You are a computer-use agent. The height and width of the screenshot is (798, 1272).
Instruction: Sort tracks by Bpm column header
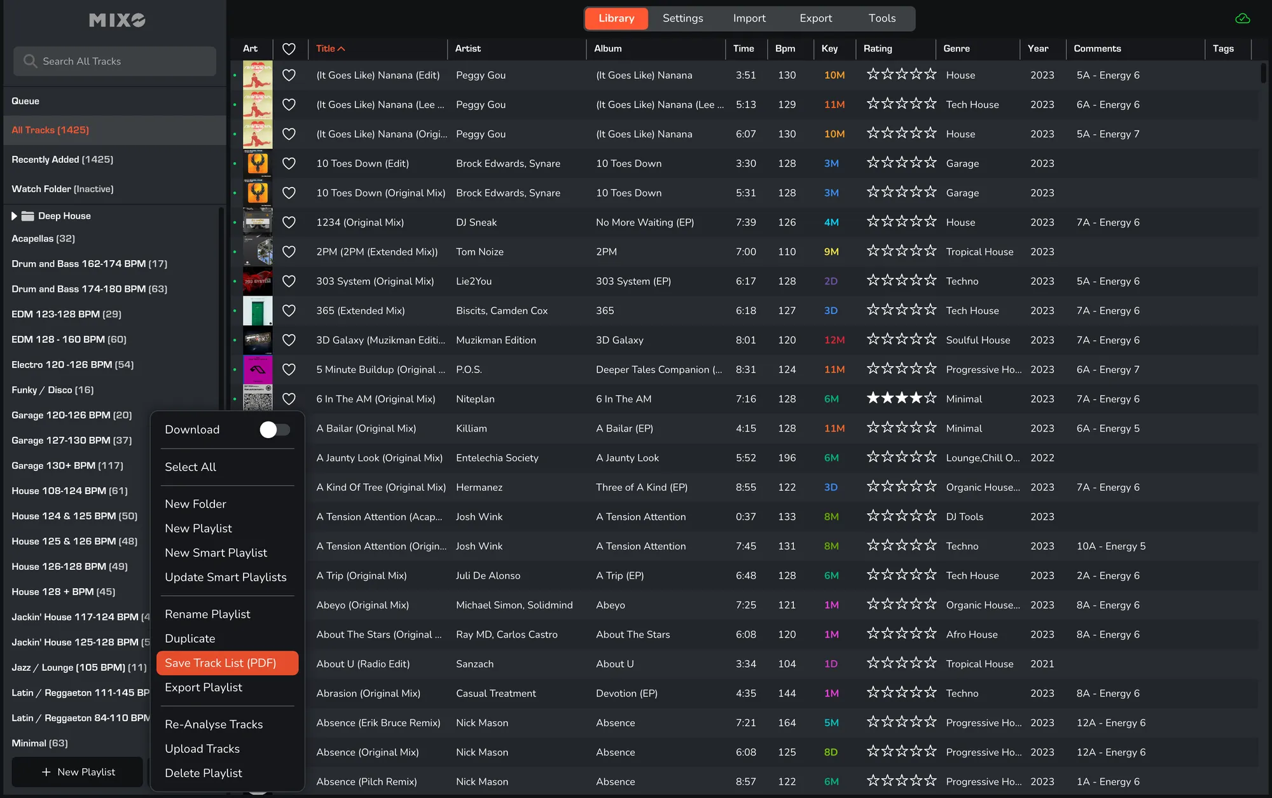click(785, 48)
